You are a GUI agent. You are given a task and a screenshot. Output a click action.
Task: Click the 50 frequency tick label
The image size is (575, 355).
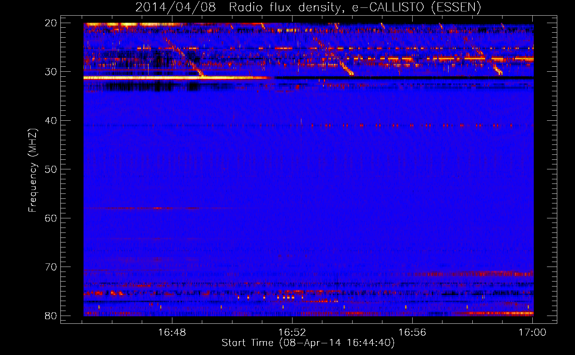(51, 169)
